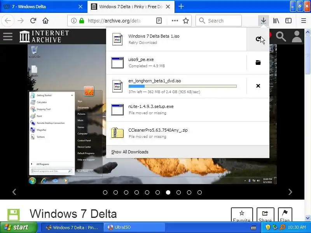The image size is (311, 233).
Task: Open page actions three-dot menu
Action: tap(175, 21)
